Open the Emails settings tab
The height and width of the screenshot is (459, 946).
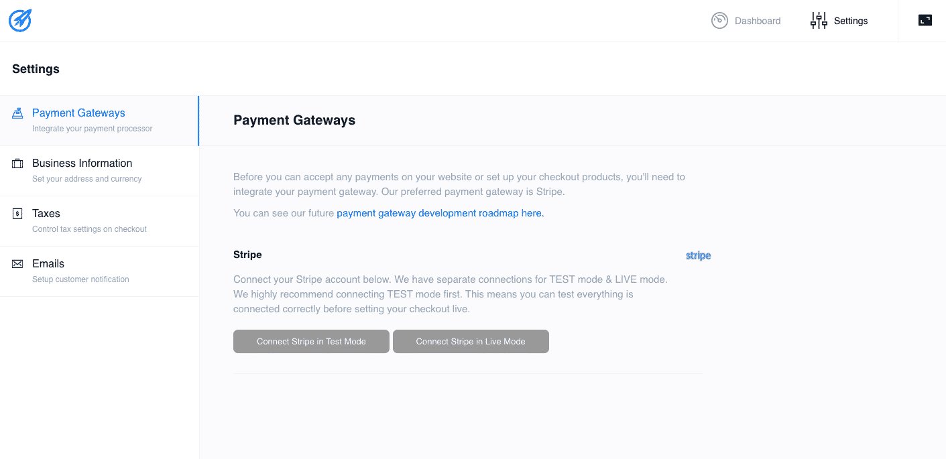(x=99, y=271)
